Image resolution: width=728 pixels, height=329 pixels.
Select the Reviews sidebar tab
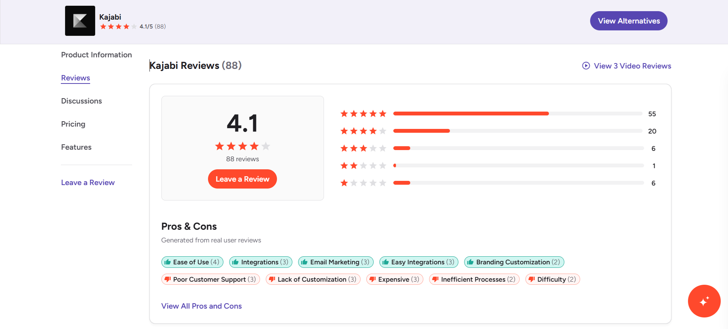point(75,78)
